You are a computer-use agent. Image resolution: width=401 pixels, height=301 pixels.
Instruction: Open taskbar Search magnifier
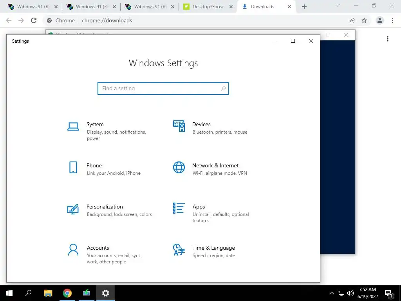point(28,293)
